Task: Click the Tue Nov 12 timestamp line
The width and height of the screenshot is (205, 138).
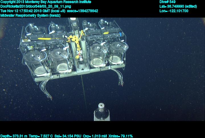Action: tap(49, 11)
